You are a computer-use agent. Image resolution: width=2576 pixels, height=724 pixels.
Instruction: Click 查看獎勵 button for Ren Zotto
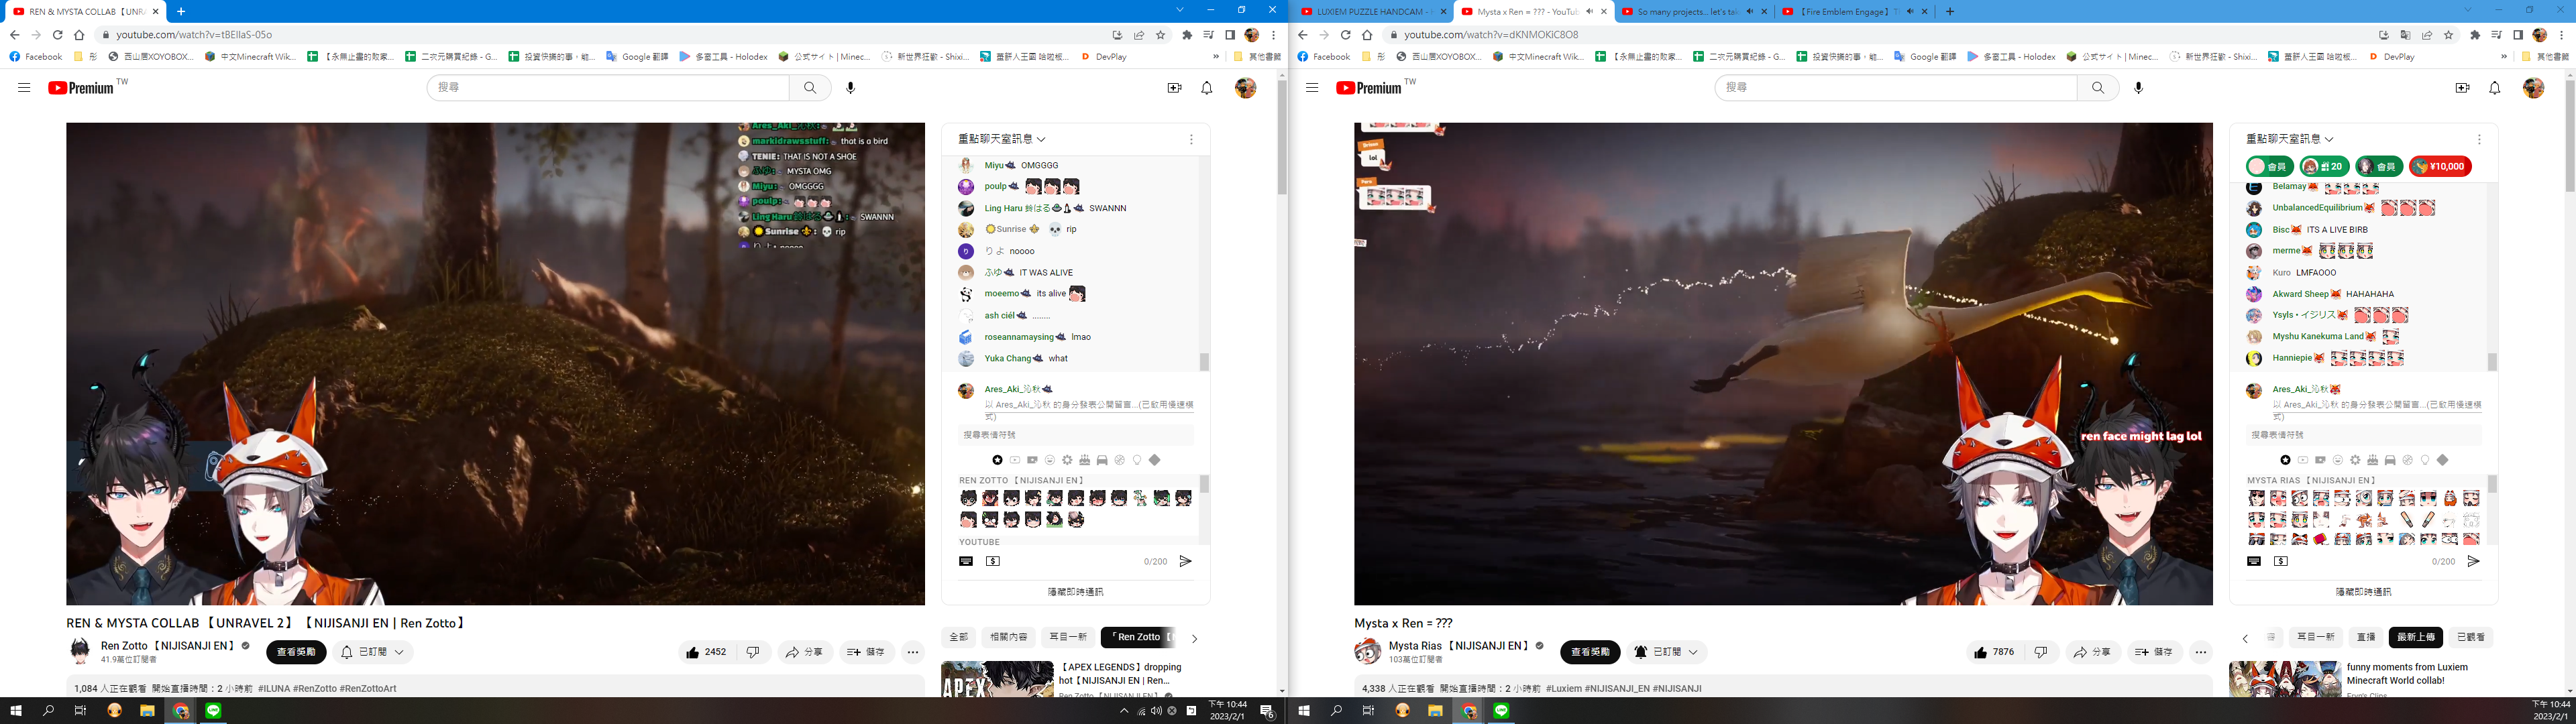point(296,652)
